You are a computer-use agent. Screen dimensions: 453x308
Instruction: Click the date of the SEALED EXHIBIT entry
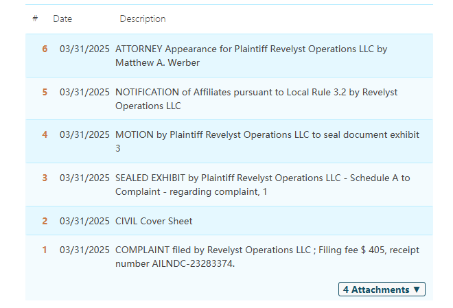tap(84, 178)
